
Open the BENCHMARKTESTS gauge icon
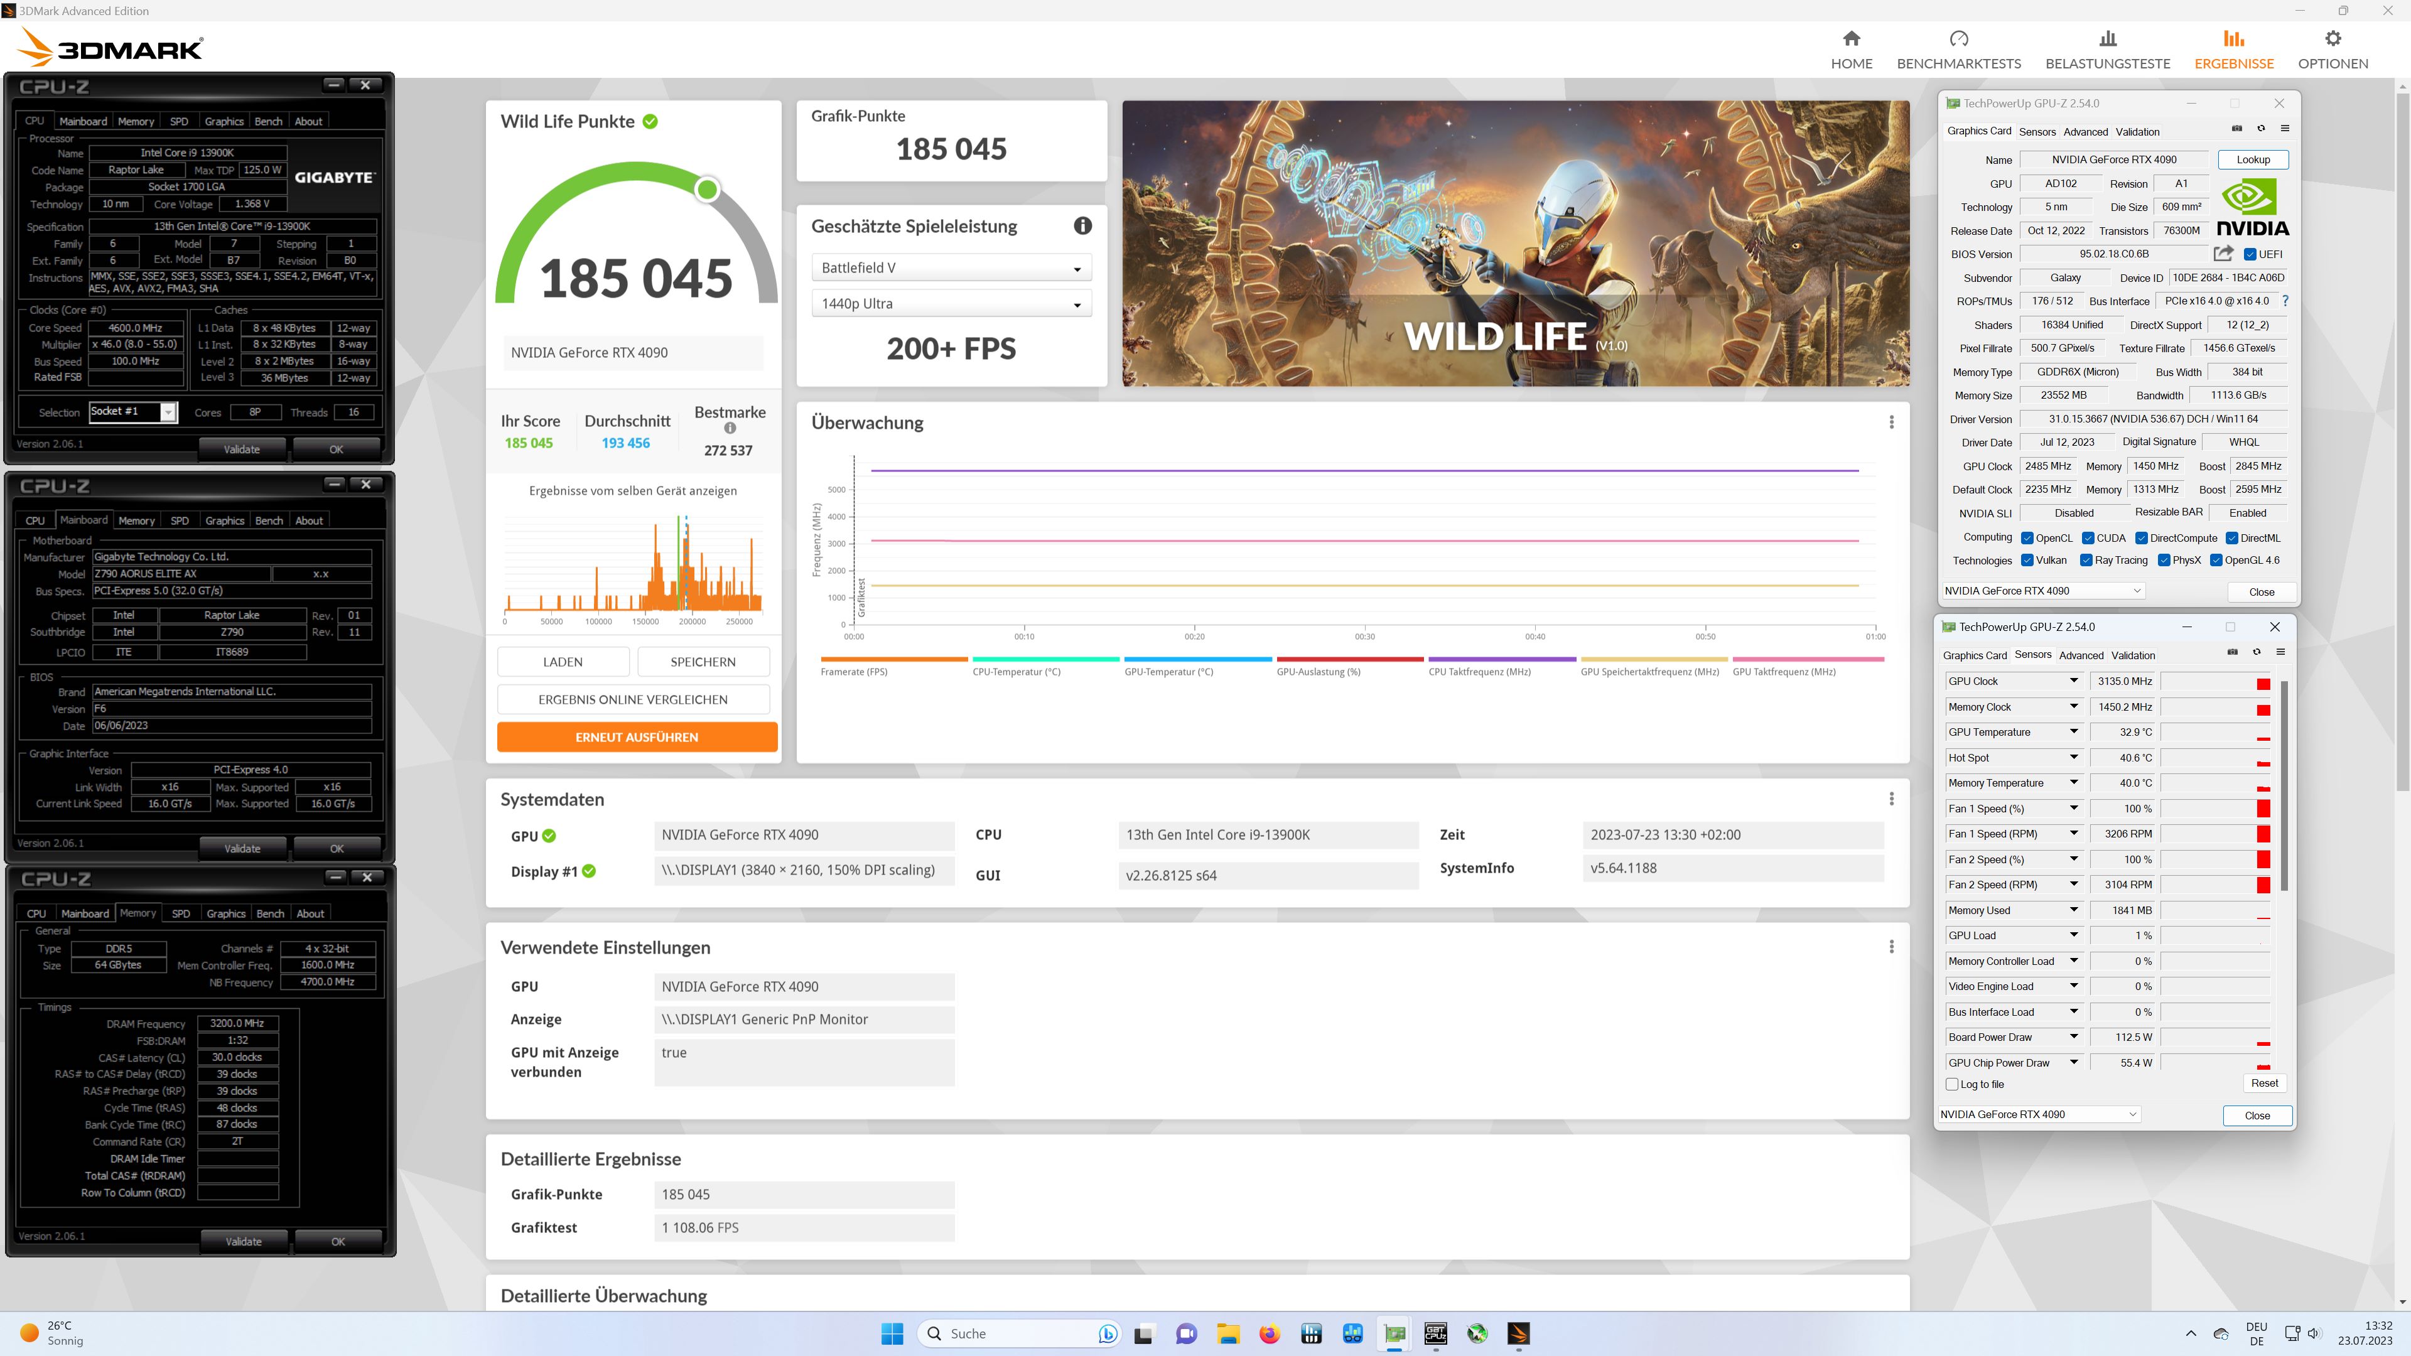[x=1959, y=38]
